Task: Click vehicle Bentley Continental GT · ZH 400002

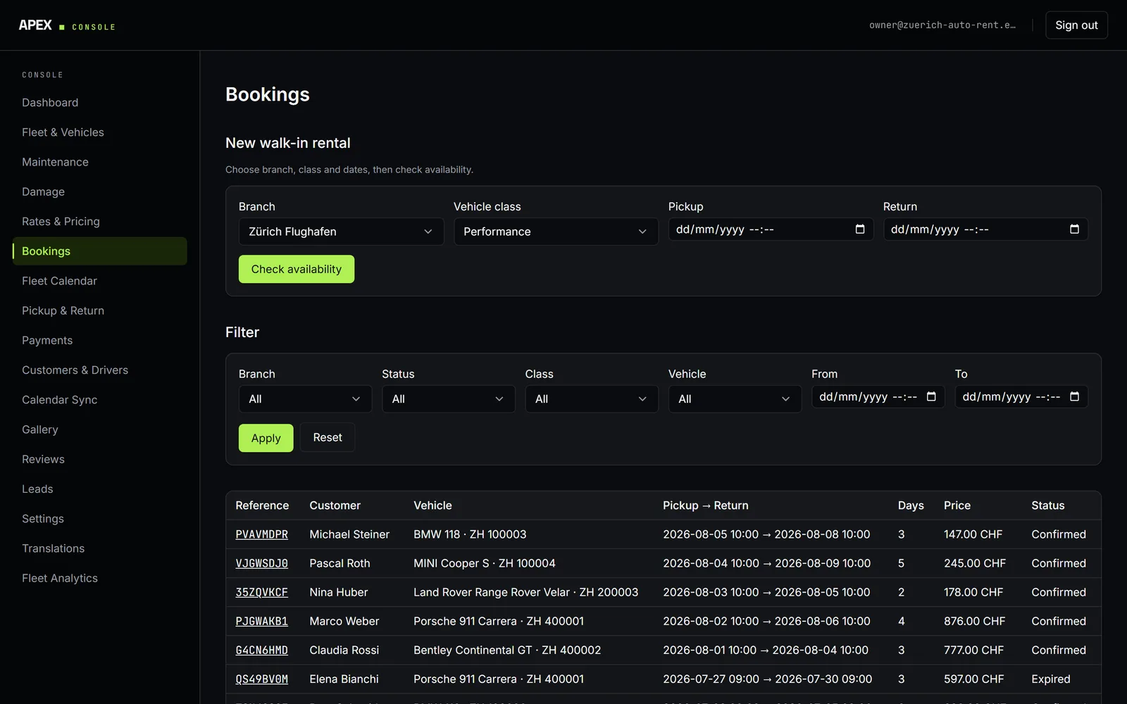Action: pyautogui.click(x=507, y=650)
